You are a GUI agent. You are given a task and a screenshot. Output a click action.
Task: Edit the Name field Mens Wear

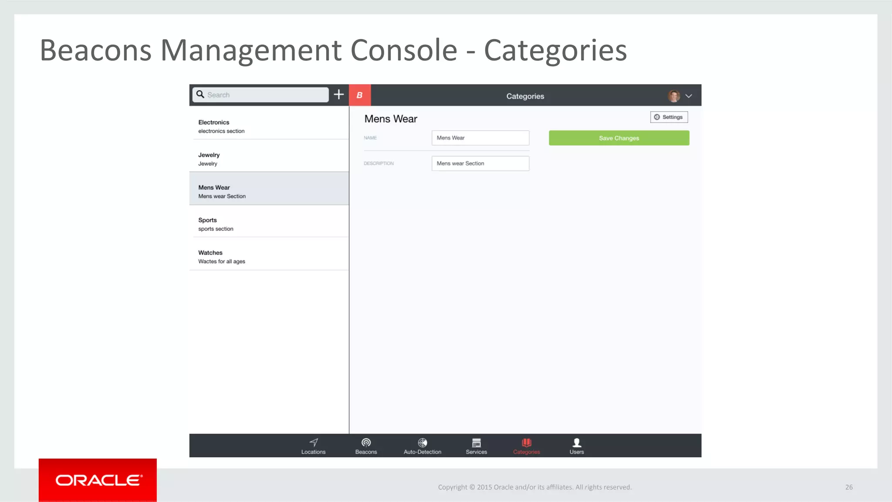point(480,138)
